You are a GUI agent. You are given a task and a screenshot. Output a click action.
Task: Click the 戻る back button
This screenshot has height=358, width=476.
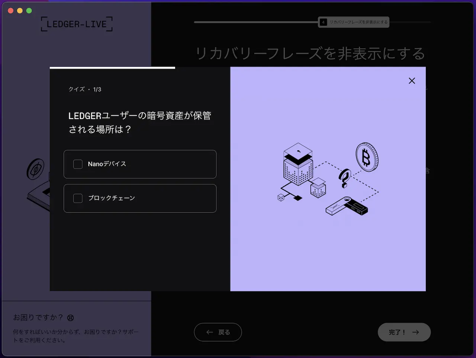(218, 332)
